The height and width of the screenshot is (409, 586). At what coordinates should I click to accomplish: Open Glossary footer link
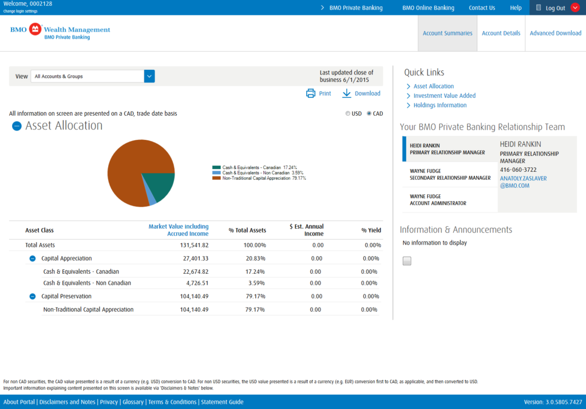click(133, 402)
